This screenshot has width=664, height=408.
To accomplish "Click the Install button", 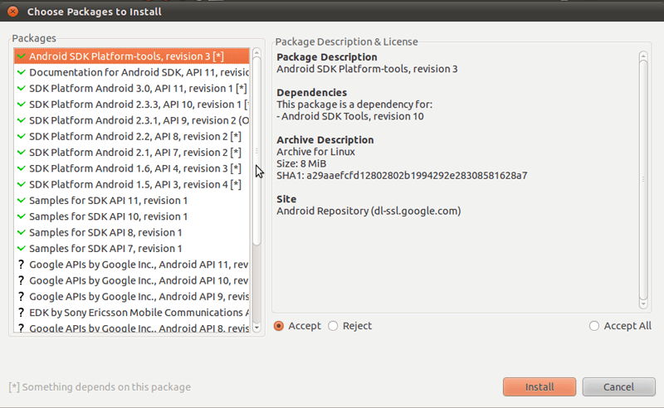I will [539, 386].
